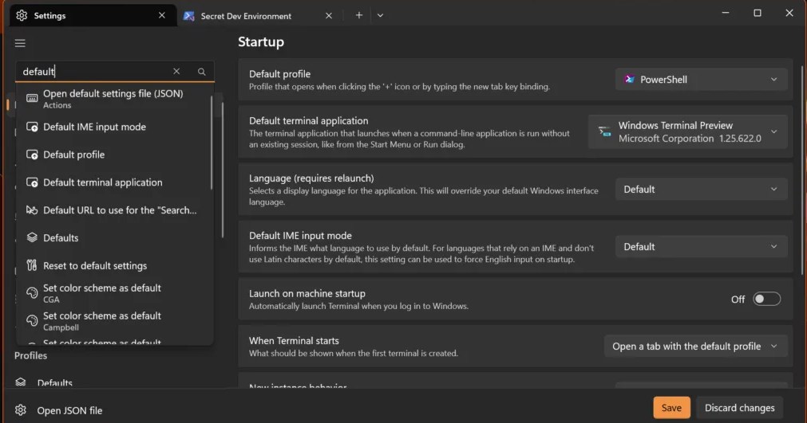Screen dimensions: 807x423
Task: Select Default terminal application search result
Action: (113, 182)
